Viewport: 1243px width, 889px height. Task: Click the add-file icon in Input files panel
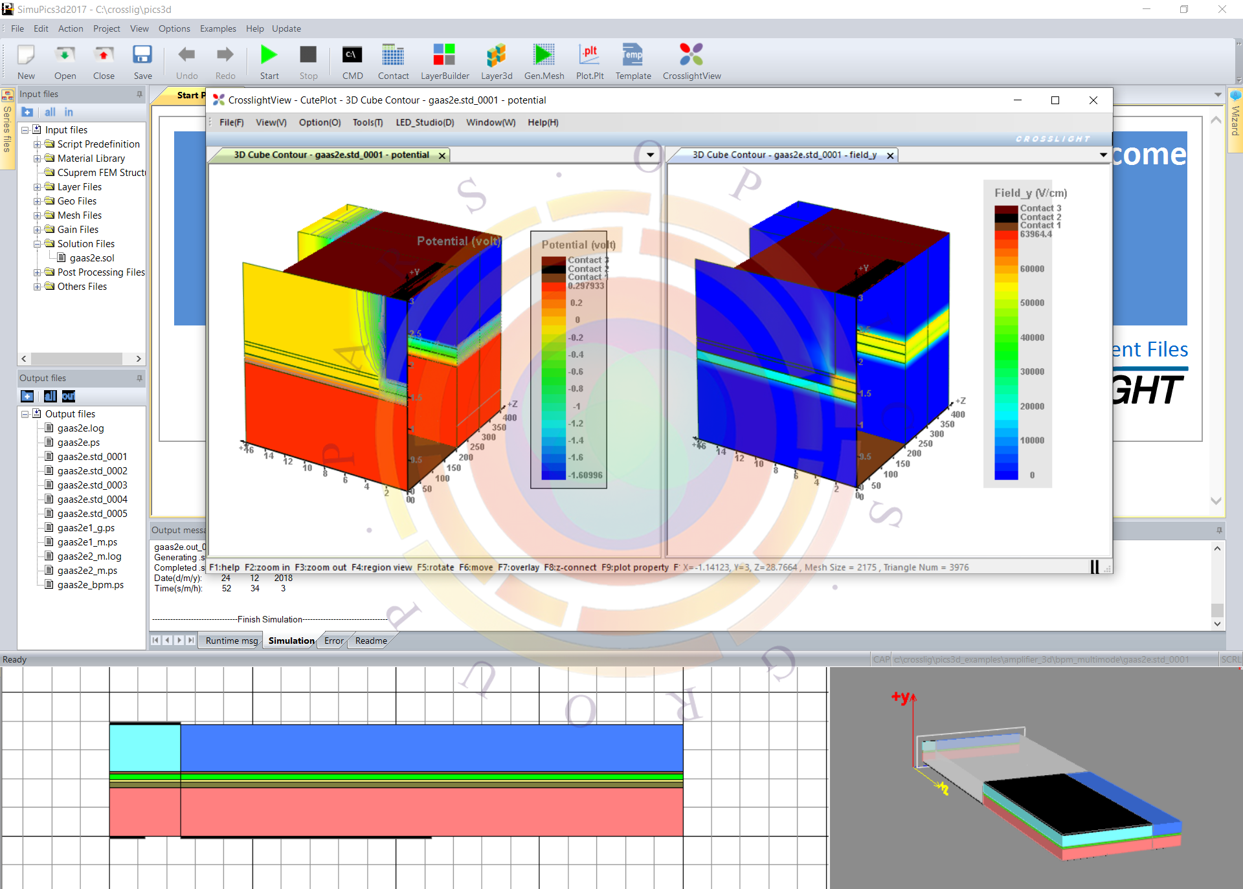click(x=27, y=112)
